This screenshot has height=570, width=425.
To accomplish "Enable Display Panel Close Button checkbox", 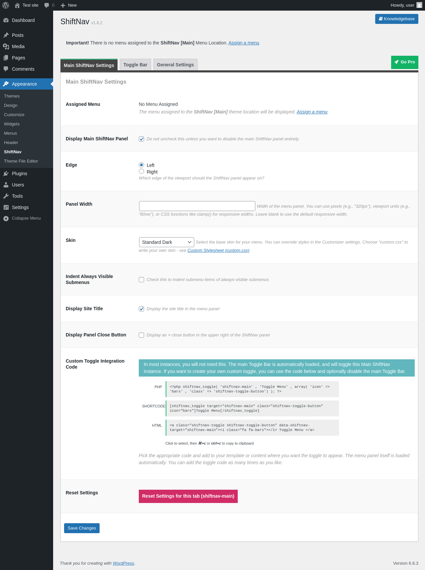I will click(x=141, y=335).
